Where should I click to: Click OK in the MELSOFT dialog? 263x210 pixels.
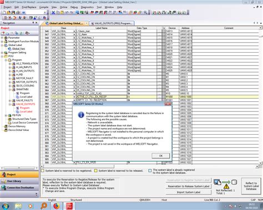click(x=161, y=156)
